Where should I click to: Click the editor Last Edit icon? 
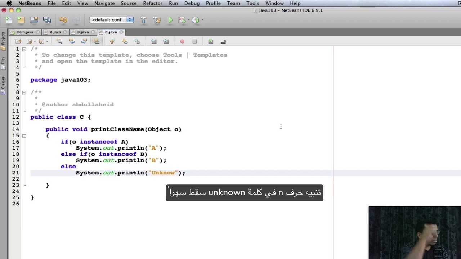click(x=18, y=41)
